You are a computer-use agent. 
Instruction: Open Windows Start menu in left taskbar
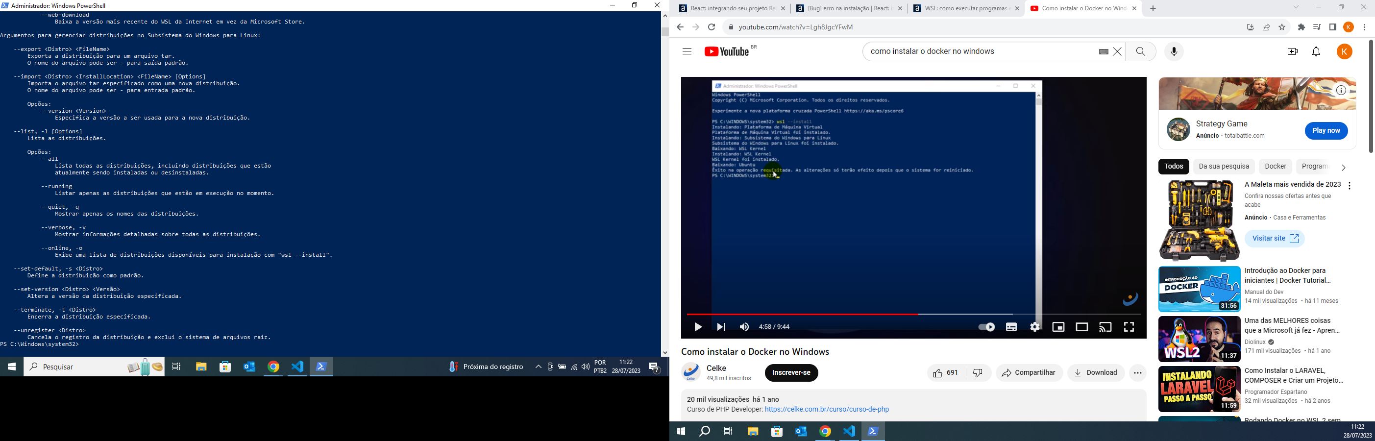coord(11,367)
